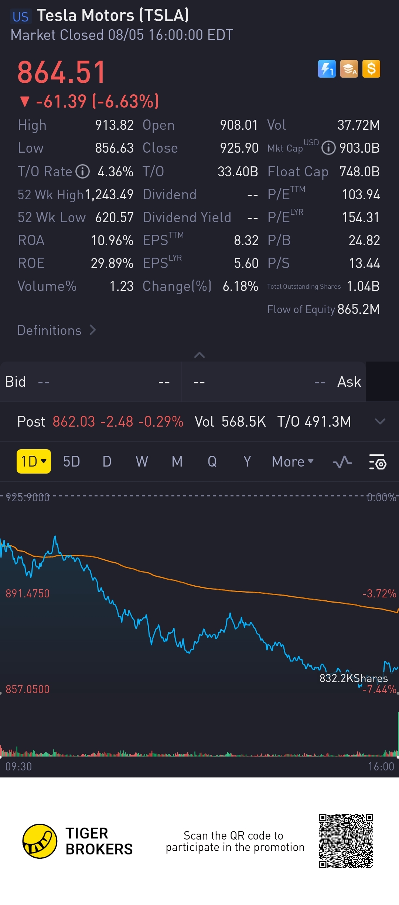Tap the yellow dollar sign icon

371,69
